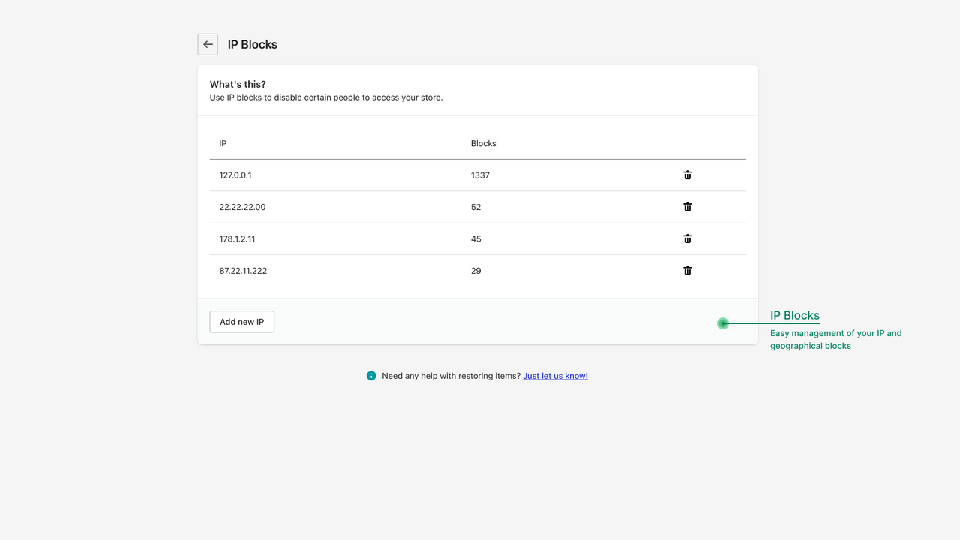Click the IP Blocks tooltip heading
The width and height of the screenshot is (960, 540).
794,315
